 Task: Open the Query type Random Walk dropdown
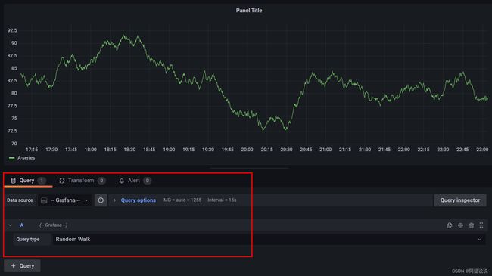pyautogui.click(x=269, y=239)
